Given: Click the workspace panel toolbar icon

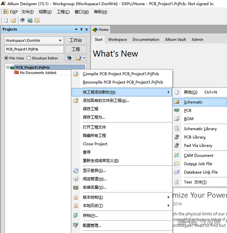Looking at the screenshot, I should pos(37,20).
